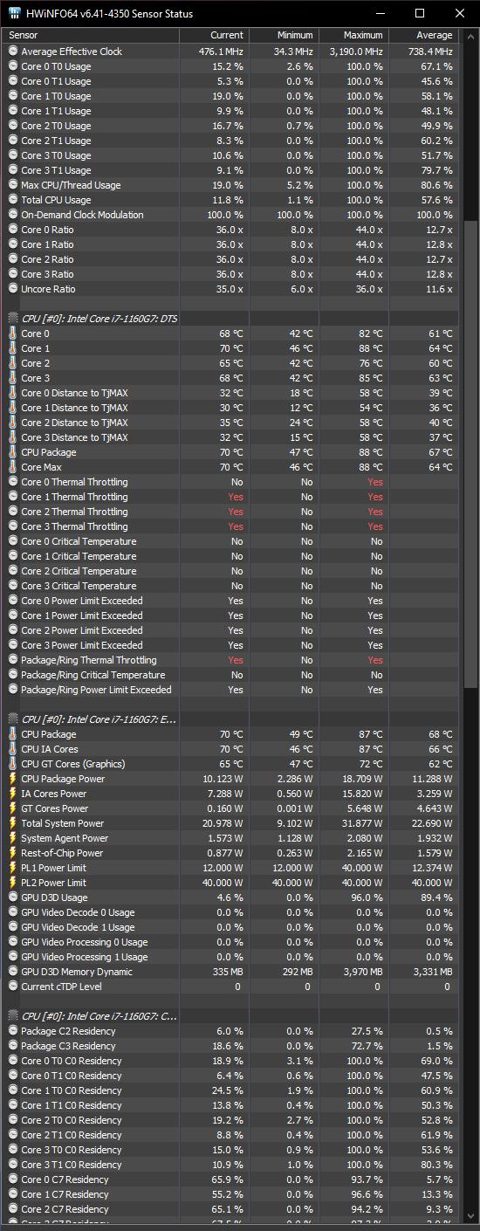Click thermometer icon beside Core Max
480x1231 pixels.
[x=12, y=467]
